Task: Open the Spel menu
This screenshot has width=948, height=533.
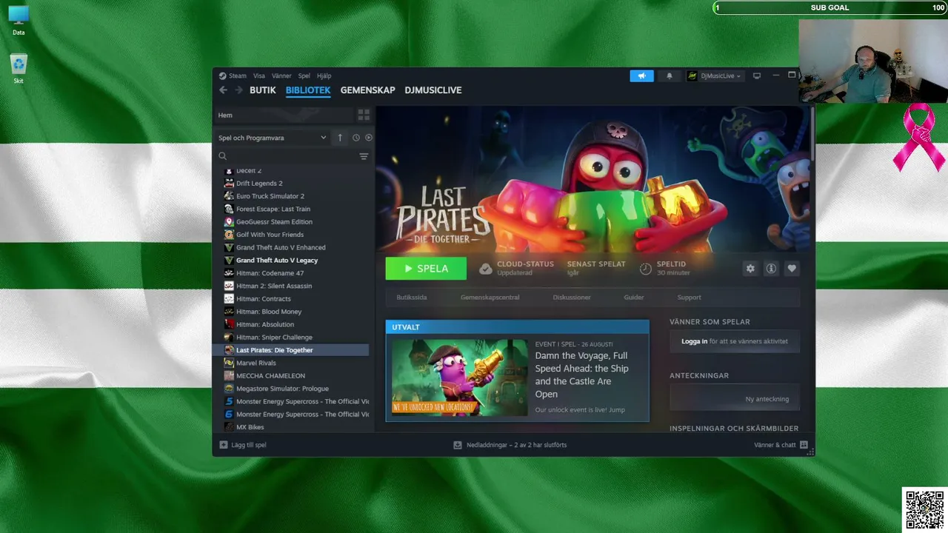Action: click(304, 76)
